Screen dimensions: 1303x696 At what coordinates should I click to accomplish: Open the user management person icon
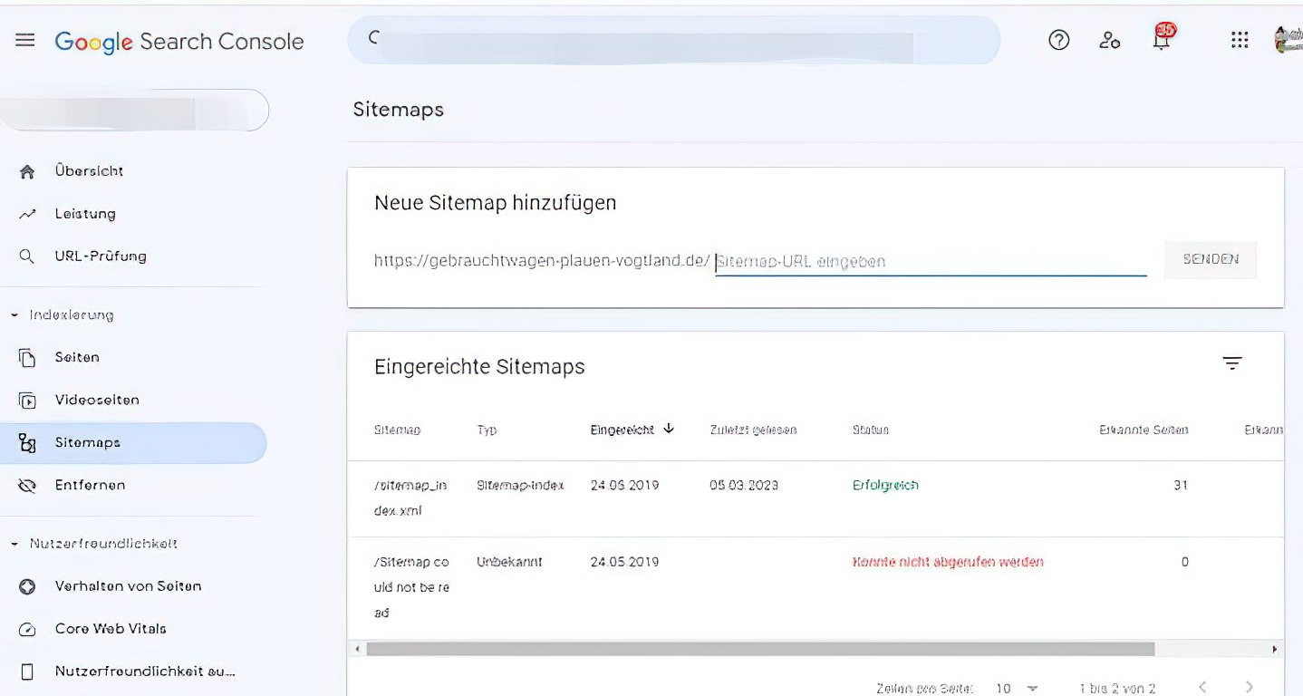1109,40
